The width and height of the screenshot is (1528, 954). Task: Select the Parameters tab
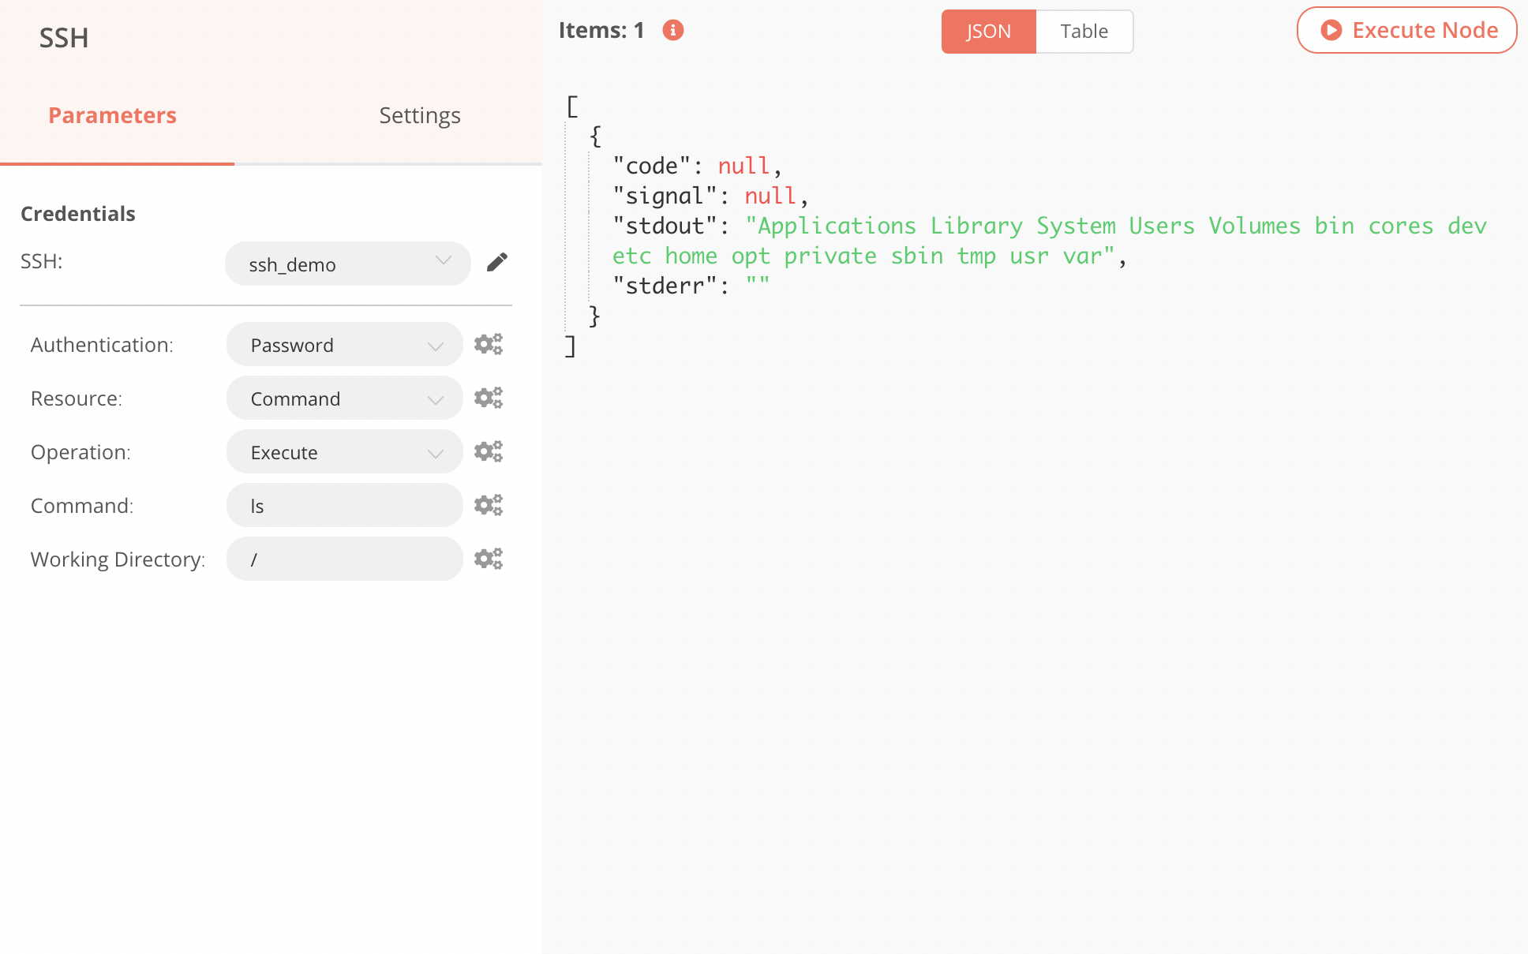(x=112, y=114)
